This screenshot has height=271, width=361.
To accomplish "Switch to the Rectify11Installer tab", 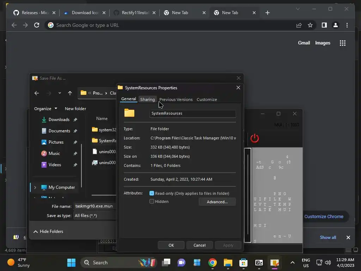I will coord(135,13).
